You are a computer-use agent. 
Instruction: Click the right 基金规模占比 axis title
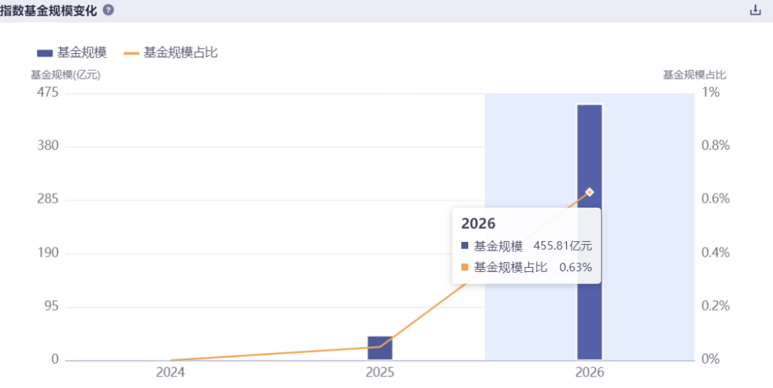coord(694,75)
